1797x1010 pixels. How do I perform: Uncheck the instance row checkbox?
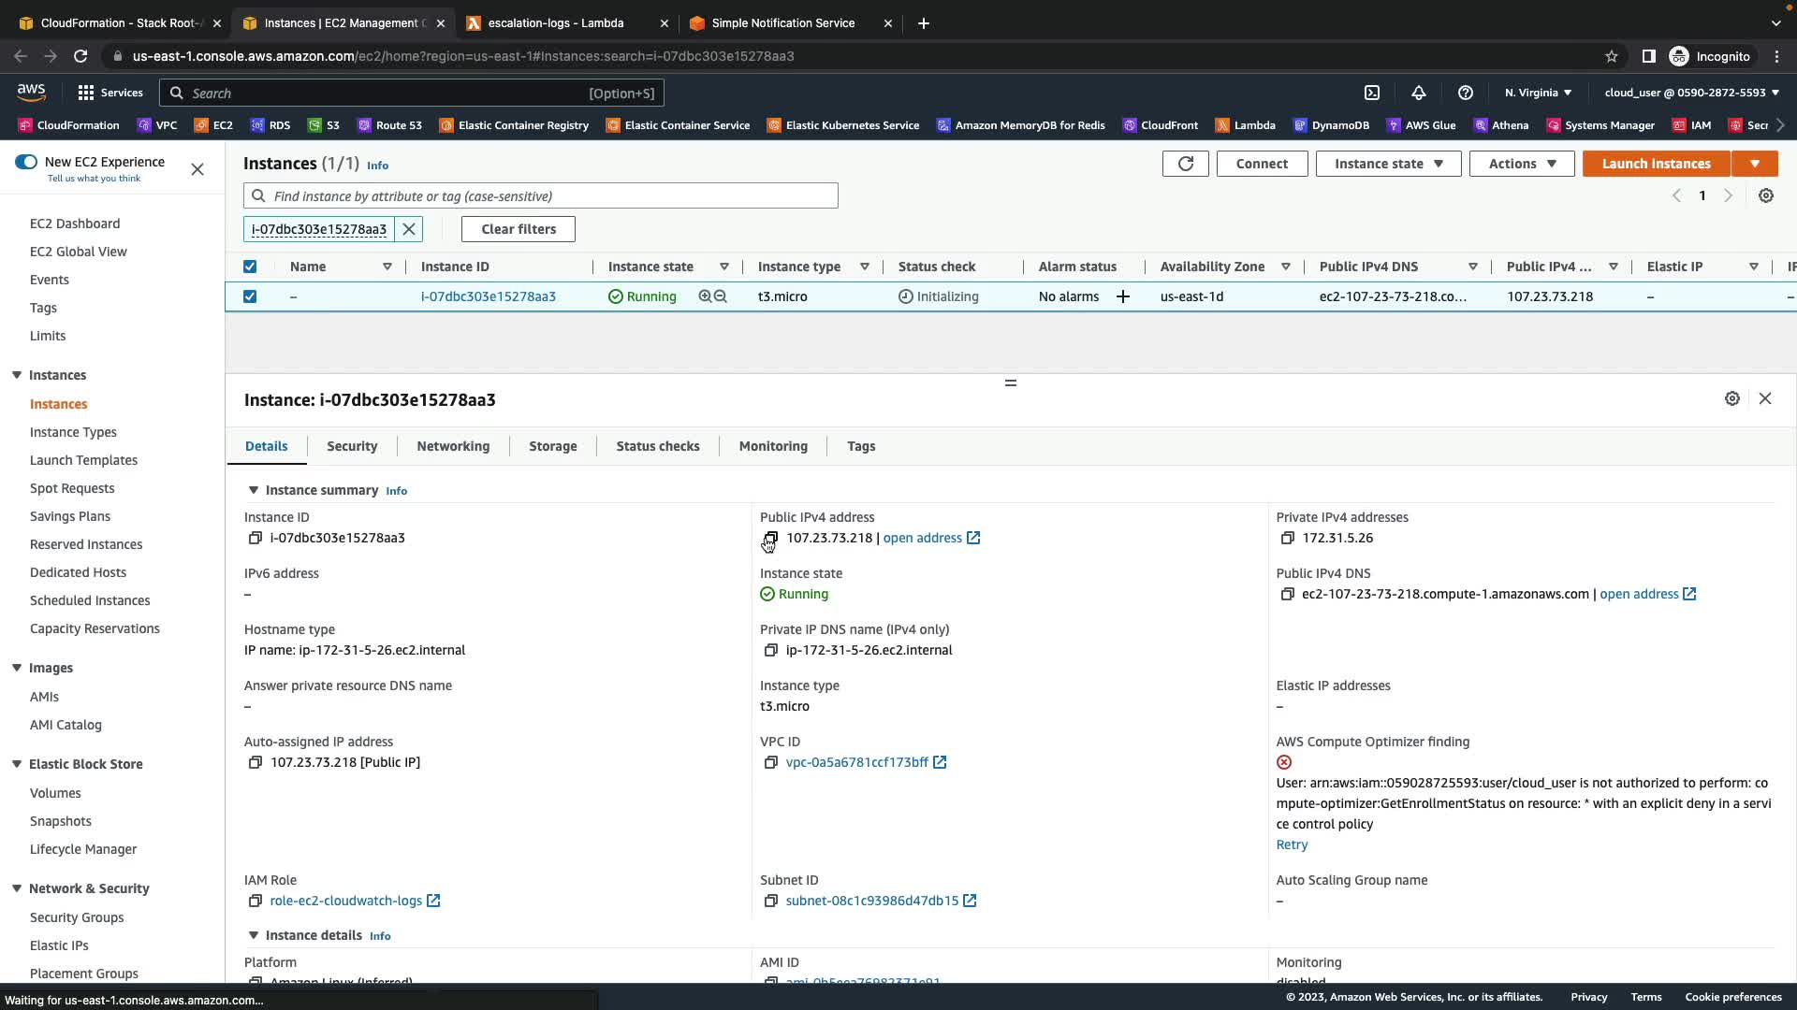pos(250,296)
